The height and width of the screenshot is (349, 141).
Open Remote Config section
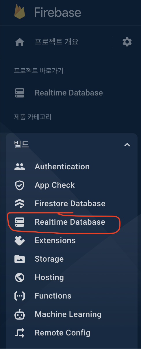(x=62, y=333)
